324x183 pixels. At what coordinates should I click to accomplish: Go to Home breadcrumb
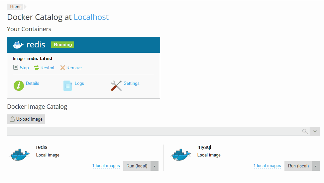16,7
